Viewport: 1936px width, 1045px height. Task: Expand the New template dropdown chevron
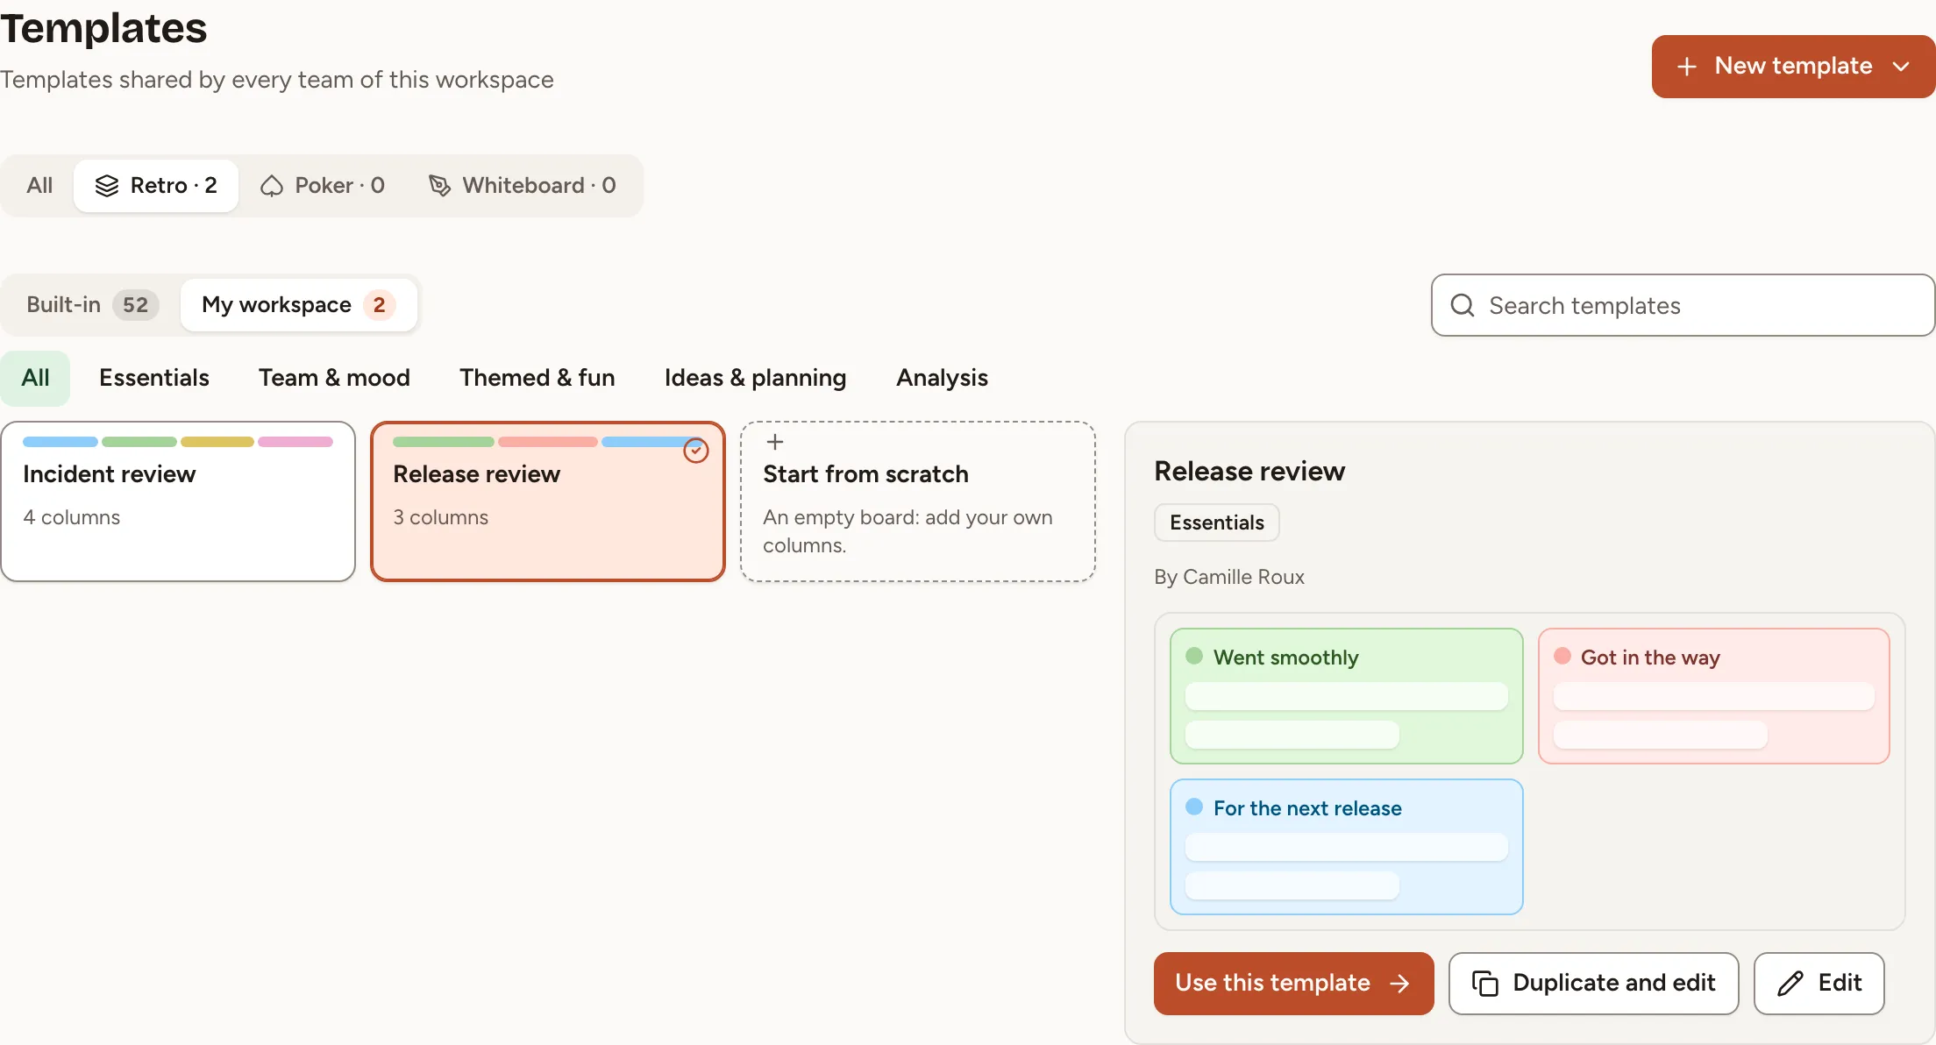click(x=1901, y=67)
